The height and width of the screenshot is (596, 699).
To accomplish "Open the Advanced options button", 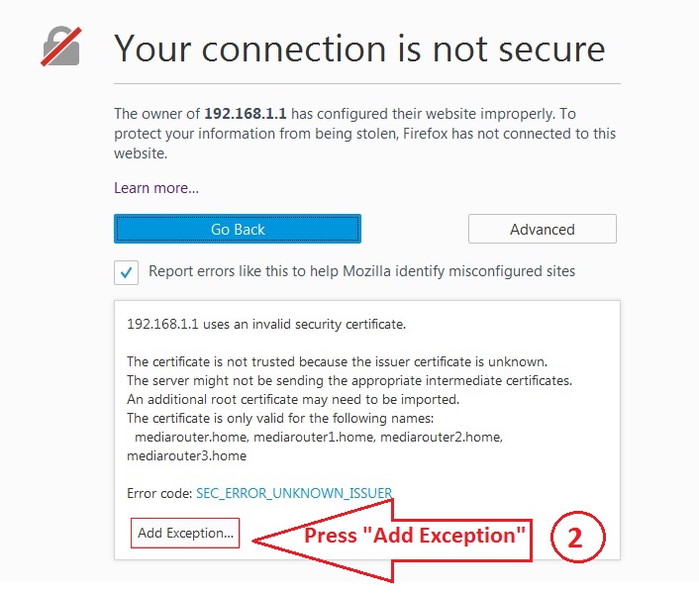I will tap(543, 229).
